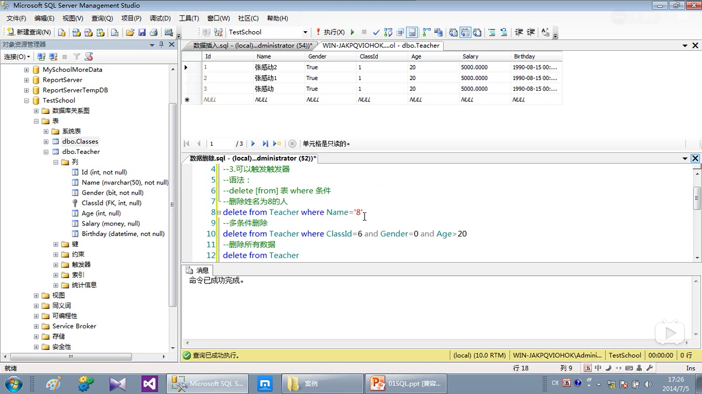
Task: Select the 消息 messages tab
Action: point(198,270)
